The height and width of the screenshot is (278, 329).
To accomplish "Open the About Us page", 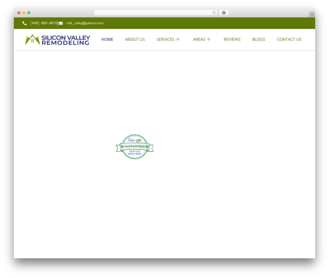I will click(x=135, y=39).
